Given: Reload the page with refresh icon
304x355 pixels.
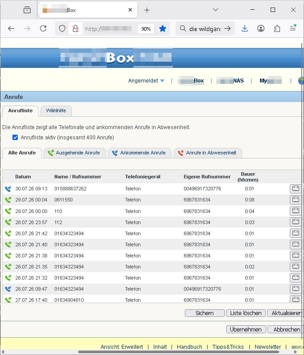Looking at the screenshot, I should click(x=43, y=28).
